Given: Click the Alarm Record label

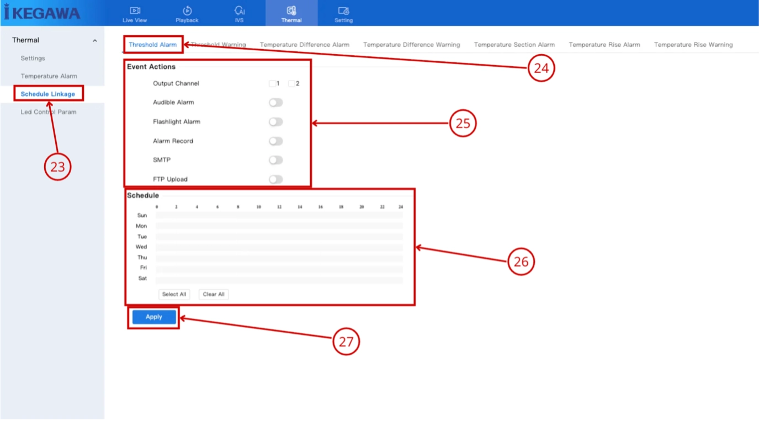Looking at the screenshot, I should point(173,141).
